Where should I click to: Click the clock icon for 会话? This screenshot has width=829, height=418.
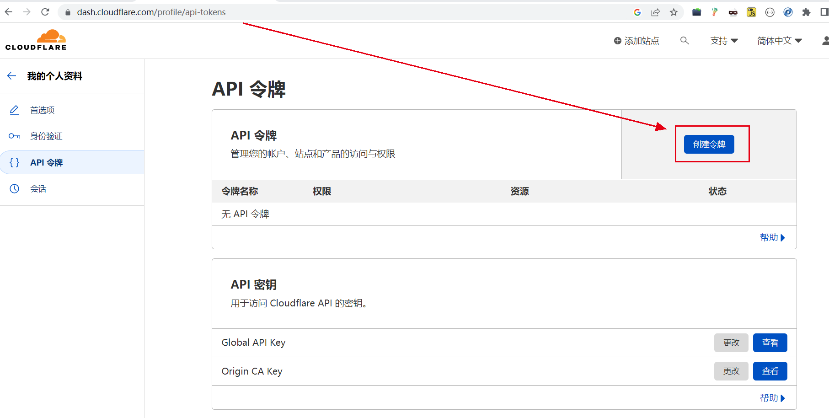(x=15, y=188)
